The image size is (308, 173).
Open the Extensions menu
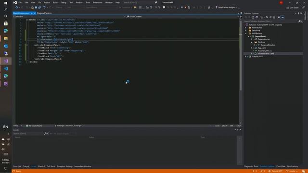98,2
